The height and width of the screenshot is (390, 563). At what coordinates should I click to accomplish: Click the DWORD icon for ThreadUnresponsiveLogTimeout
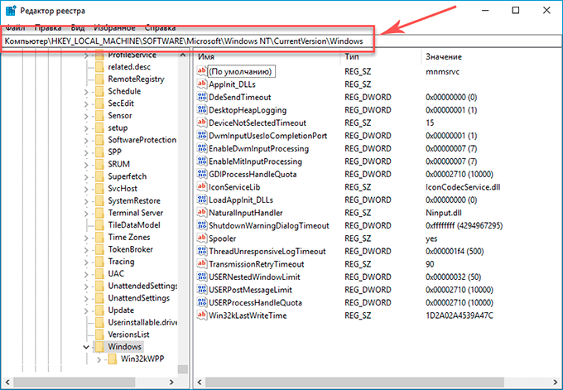202,251
